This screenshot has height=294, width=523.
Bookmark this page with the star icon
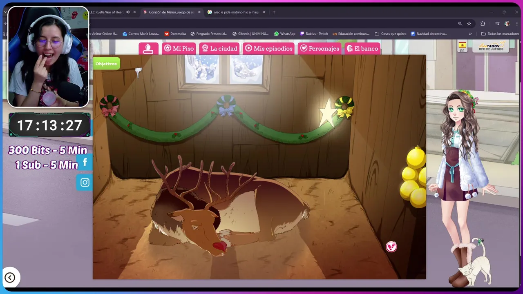[469, 24]
